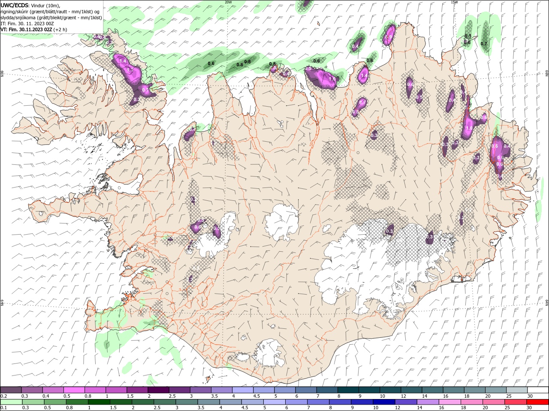Click the lower-scale swatch between 5 and 6

(x=274, y=402)
